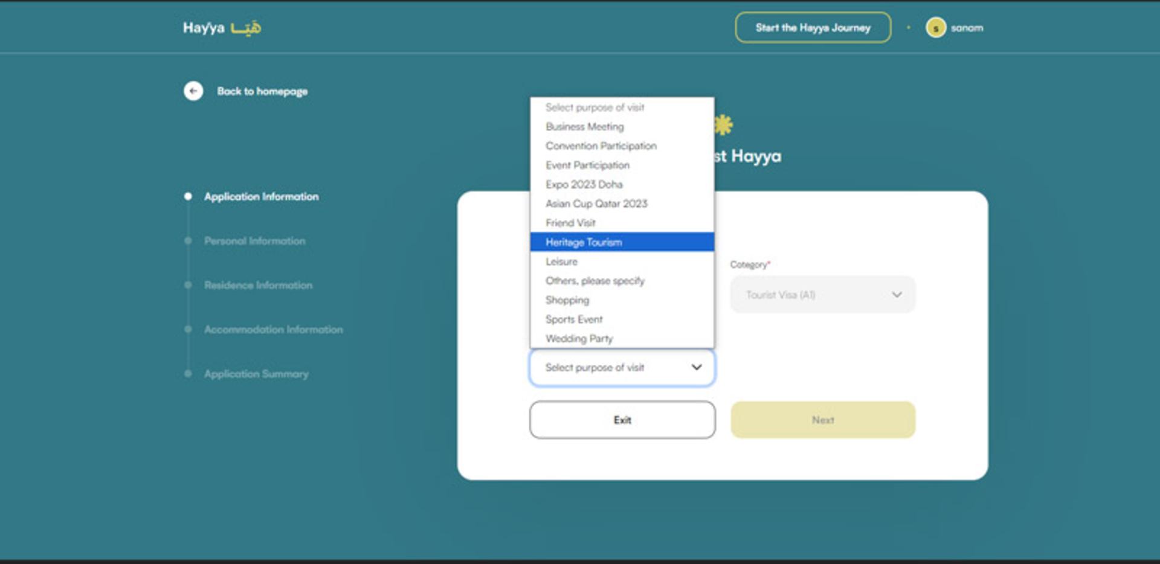This screenshot has height=564, width=1160.
Task: Open the sanam user avatar icon
Action: [936, 28]
